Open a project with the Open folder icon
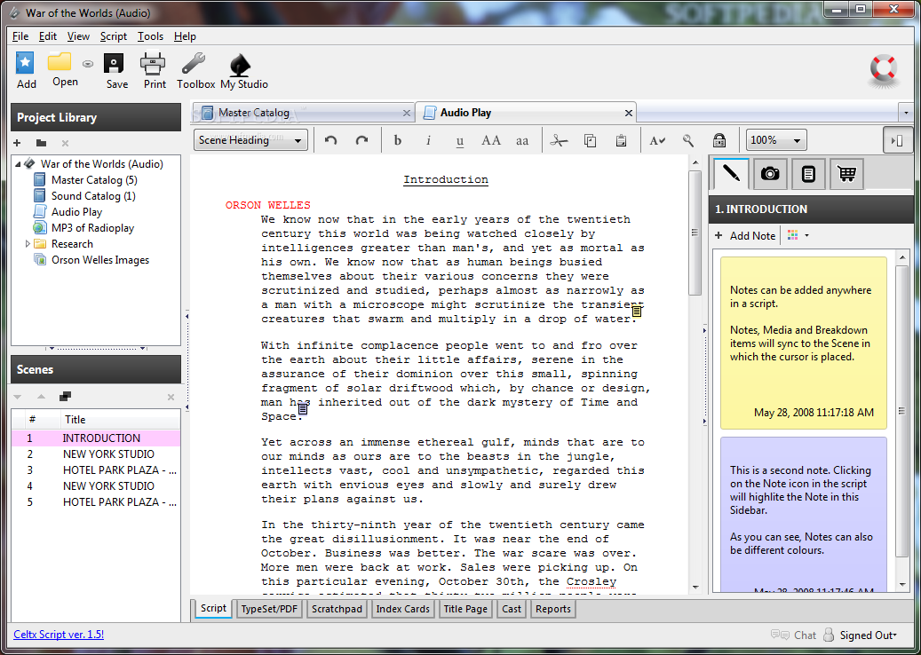921x655 pixels. click(60, 61)
